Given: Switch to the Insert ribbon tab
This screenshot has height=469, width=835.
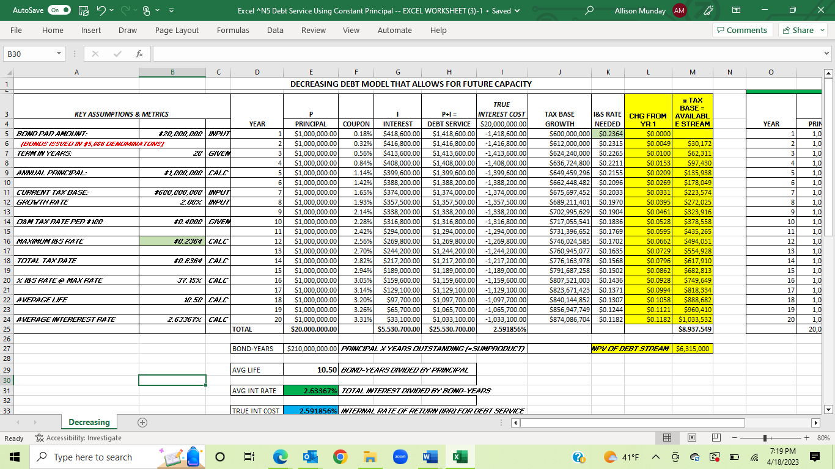Looking at the screenshot, I should [91, 30].
